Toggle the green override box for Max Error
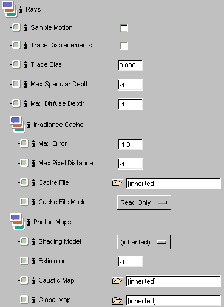 click(24, 143)
